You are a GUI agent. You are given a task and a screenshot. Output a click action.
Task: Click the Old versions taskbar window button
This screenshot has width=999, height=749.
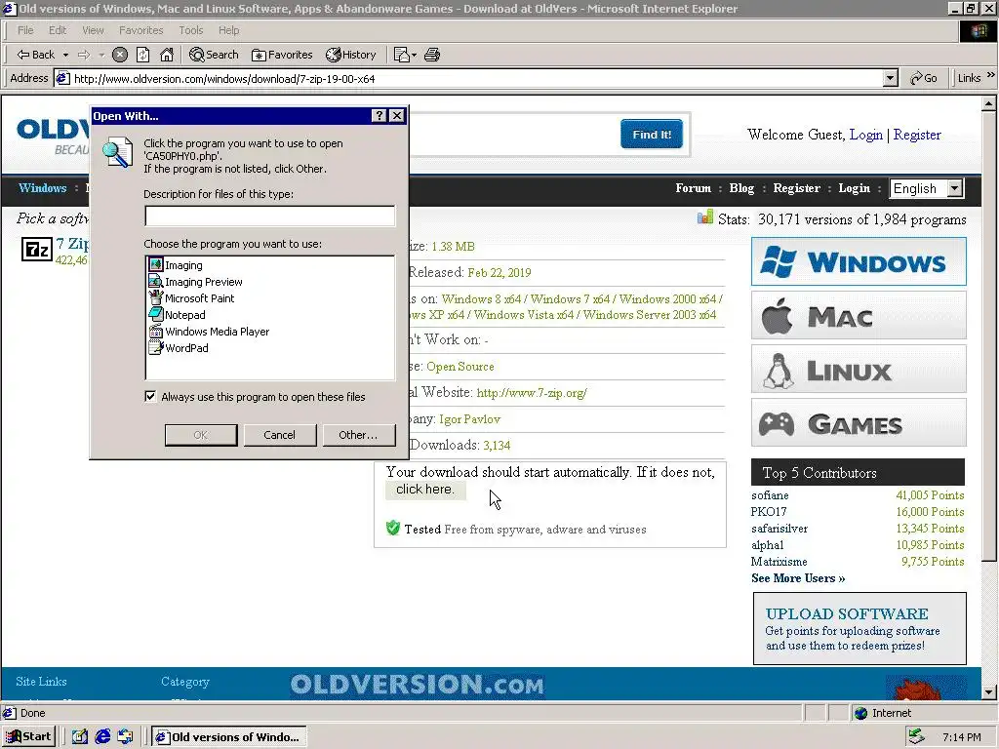[x=229, y=737]
